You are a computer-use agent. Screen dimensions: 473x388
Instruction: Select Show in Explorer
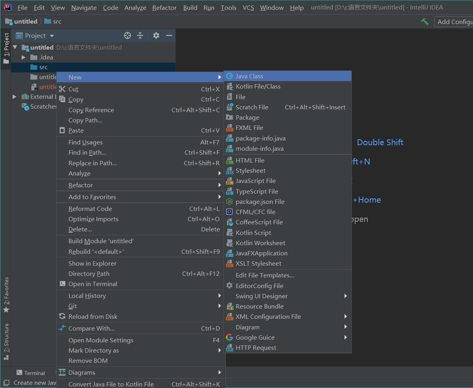click(141, 264)
